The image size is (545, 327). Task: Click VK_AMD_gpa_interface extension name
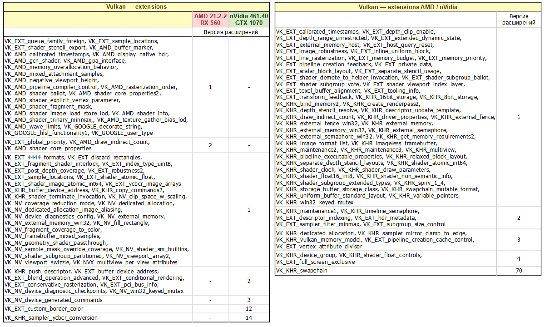click(x=94, y=61)
